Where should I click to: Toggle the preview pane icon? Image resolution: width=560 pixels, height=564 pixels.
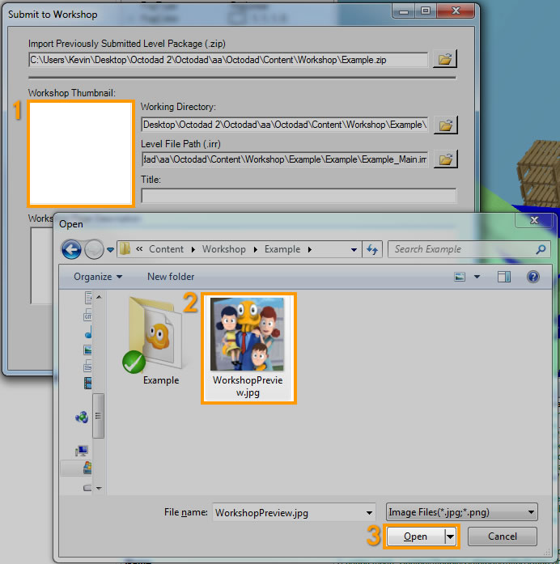click(x=504, y=277)
